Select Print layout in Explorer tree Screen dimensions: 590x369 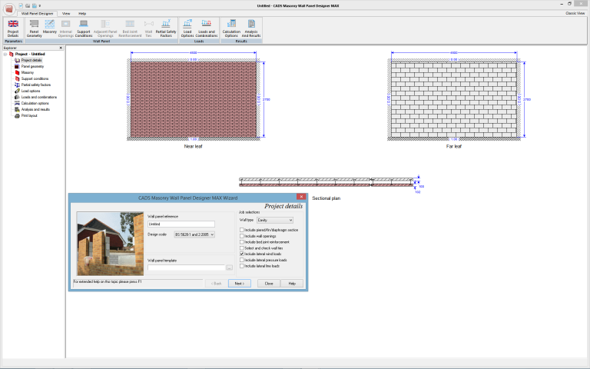tap(29, 115)
